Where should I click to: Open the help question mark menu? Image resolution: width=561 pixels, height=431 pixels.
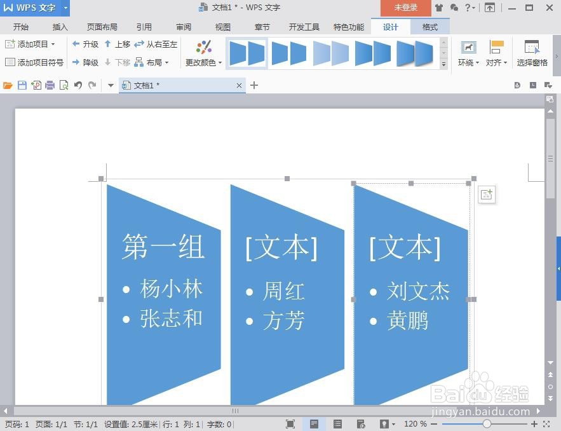click(x=470, y=8)
